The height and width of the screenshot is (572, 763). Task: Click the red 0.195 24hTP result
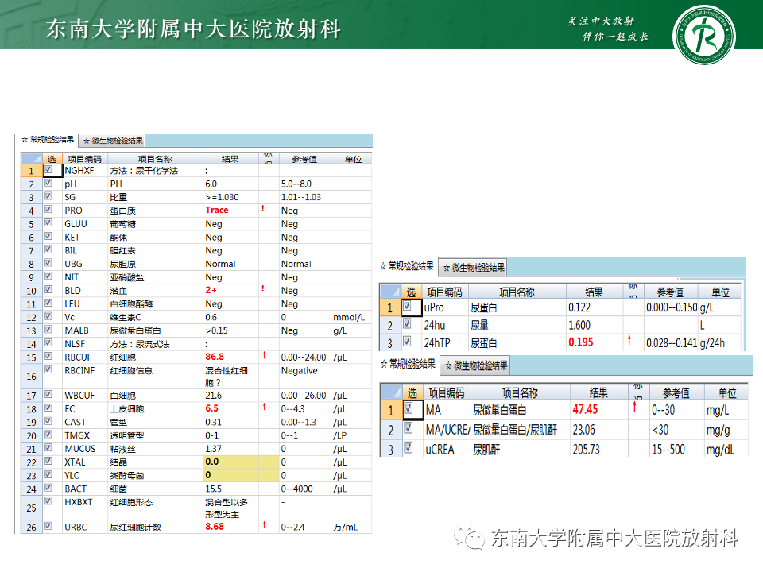580,342
